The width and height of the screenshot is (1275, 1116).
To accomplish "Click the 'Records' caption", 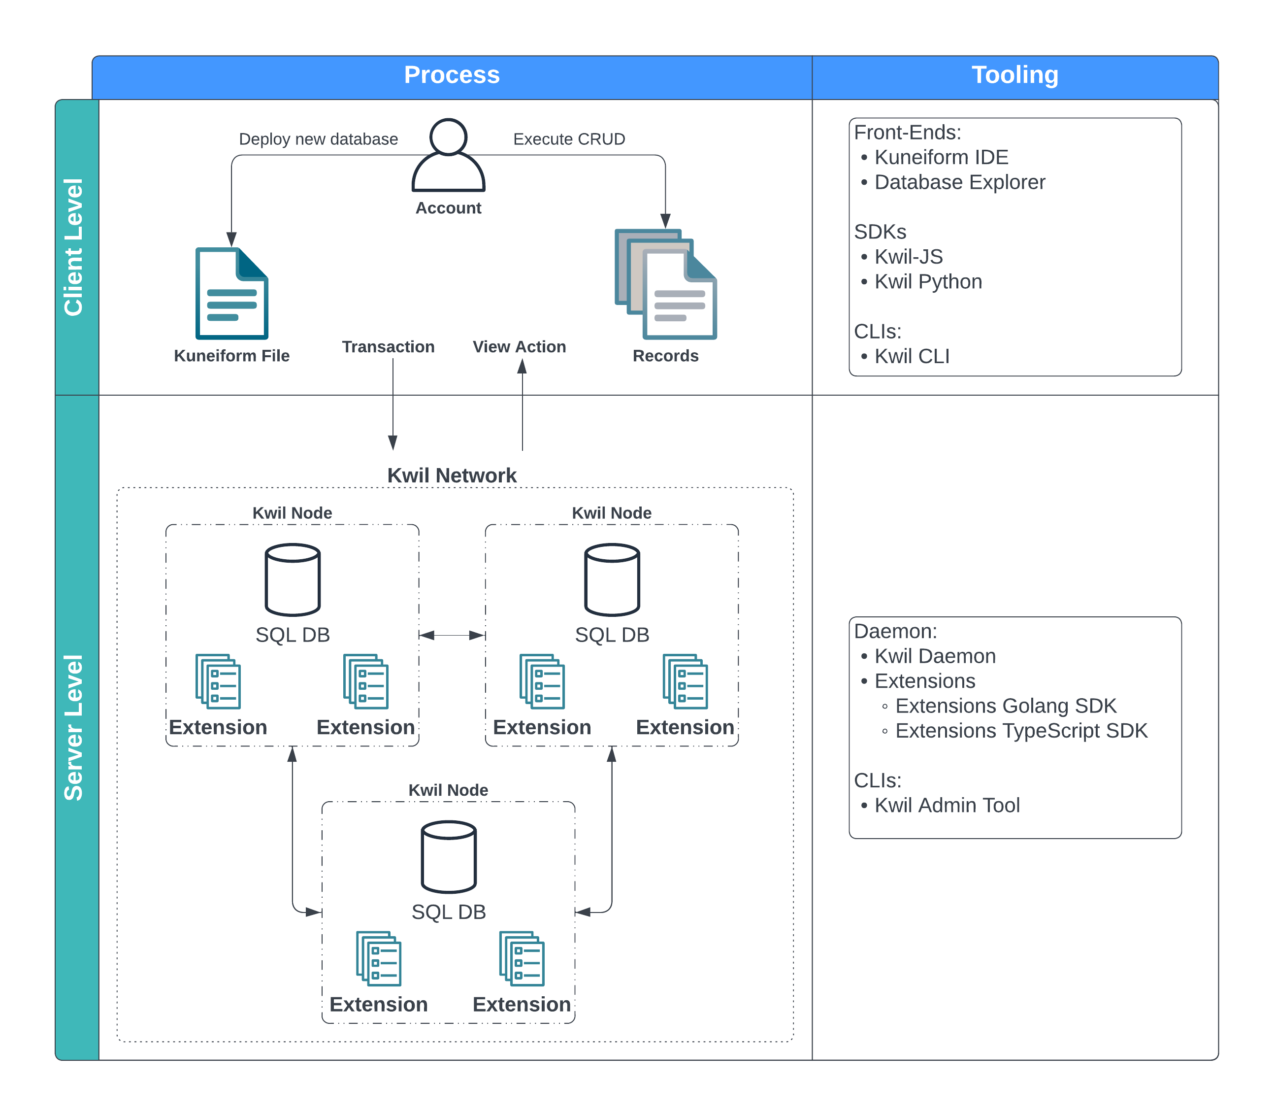I will 665,356.
